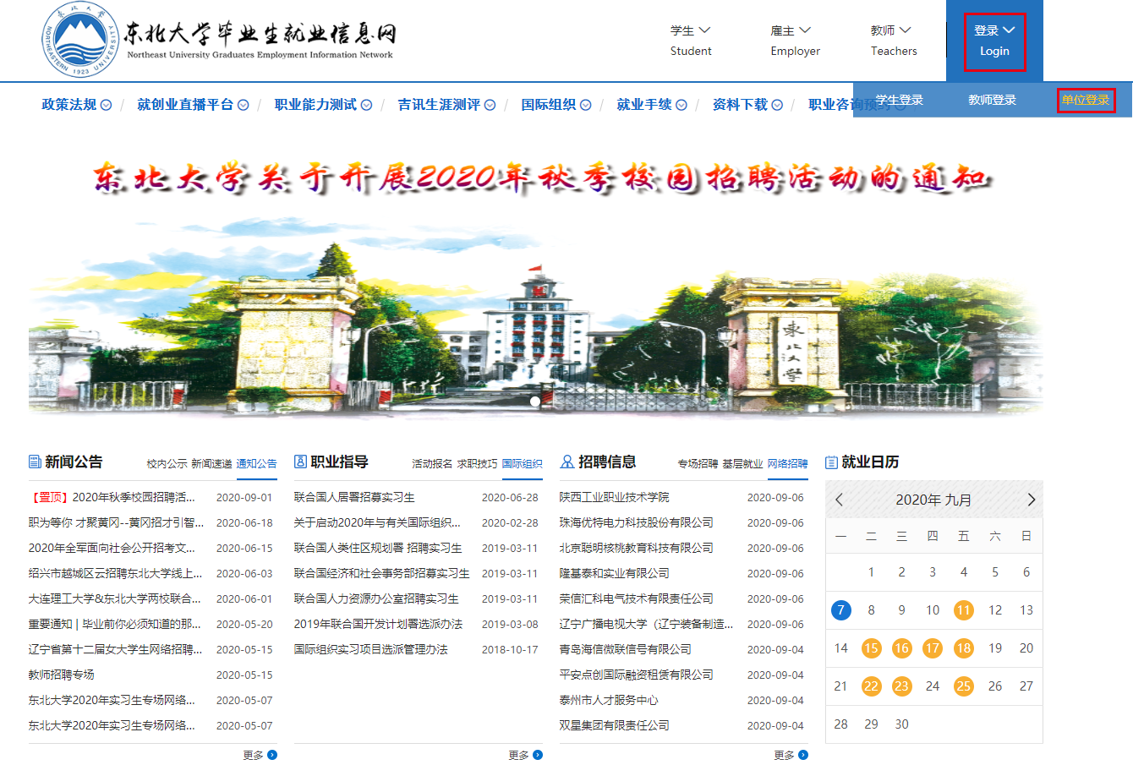Switch to 国际组织 tab in 职业指导
The image size is (1133, 765).
[522, 463]
